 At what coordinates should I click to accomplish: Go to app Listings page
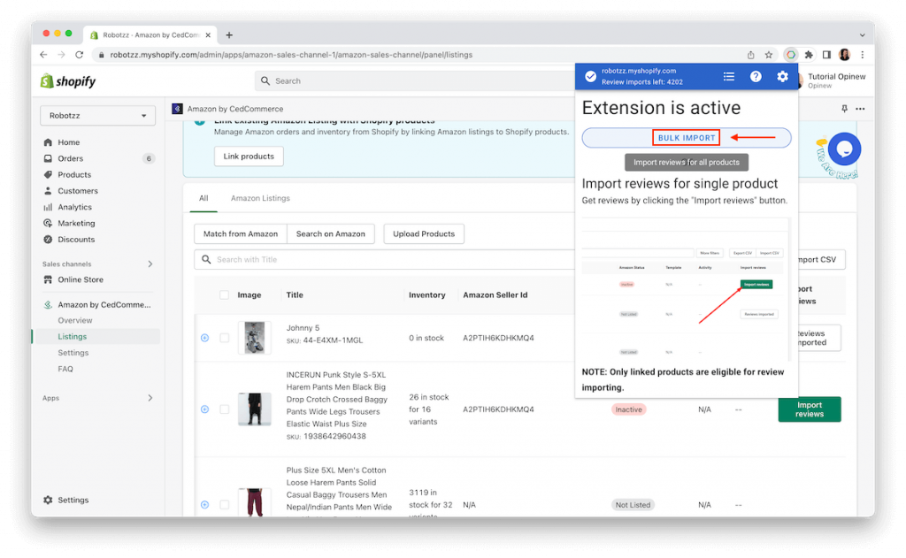coord(72,336)
